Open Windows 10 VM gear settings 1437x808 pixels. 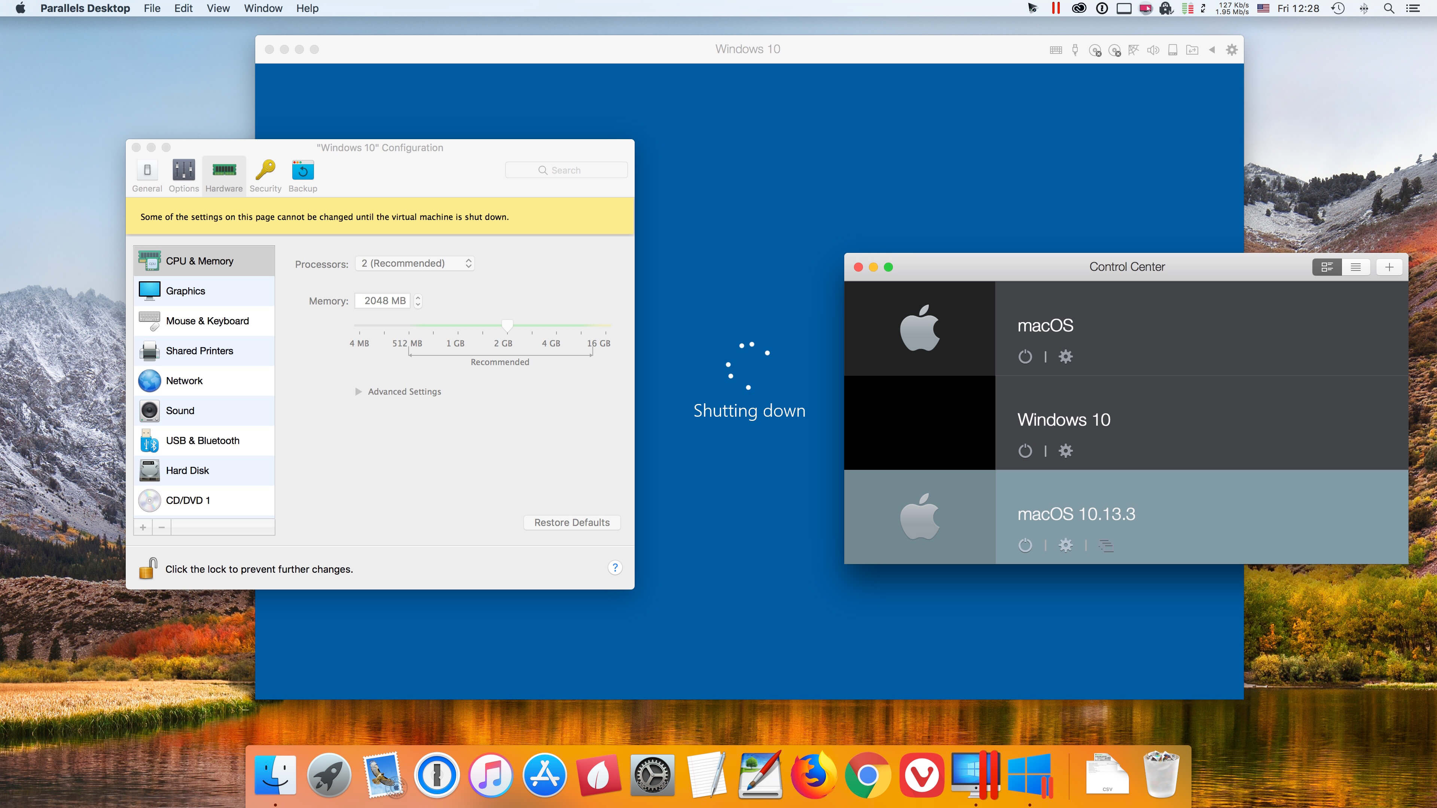(x=1066, y=451)
